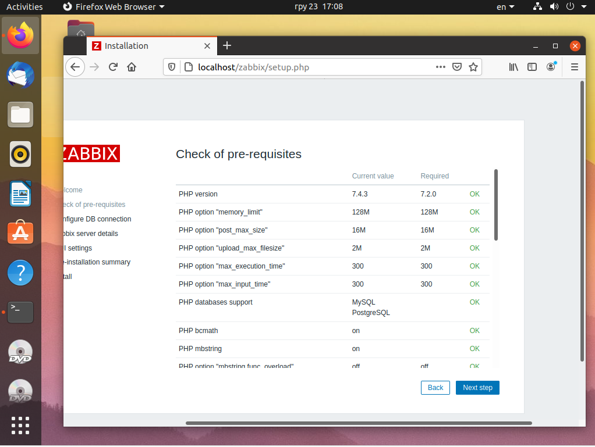Click the Next step button
The width and height of the screenshot is (595, 447).
[x=477, y=388]
